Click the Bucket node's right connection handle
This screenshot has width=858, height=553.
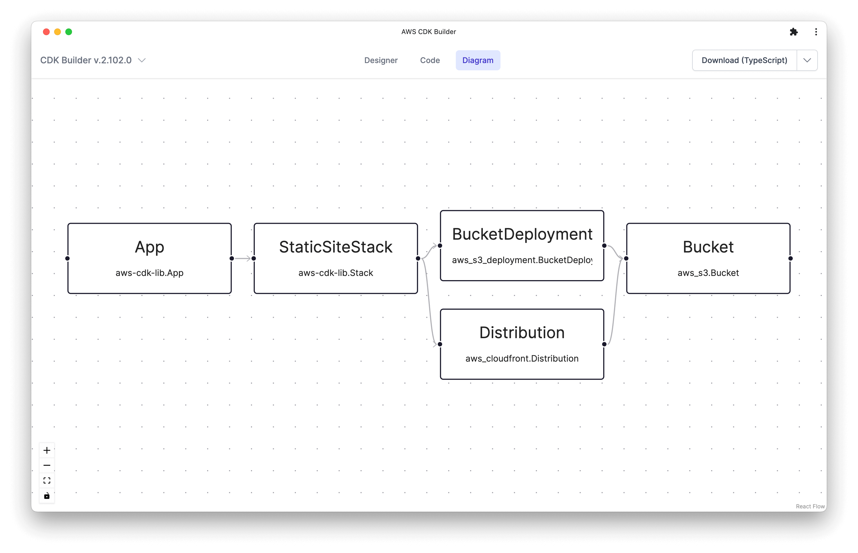point(790,259)
